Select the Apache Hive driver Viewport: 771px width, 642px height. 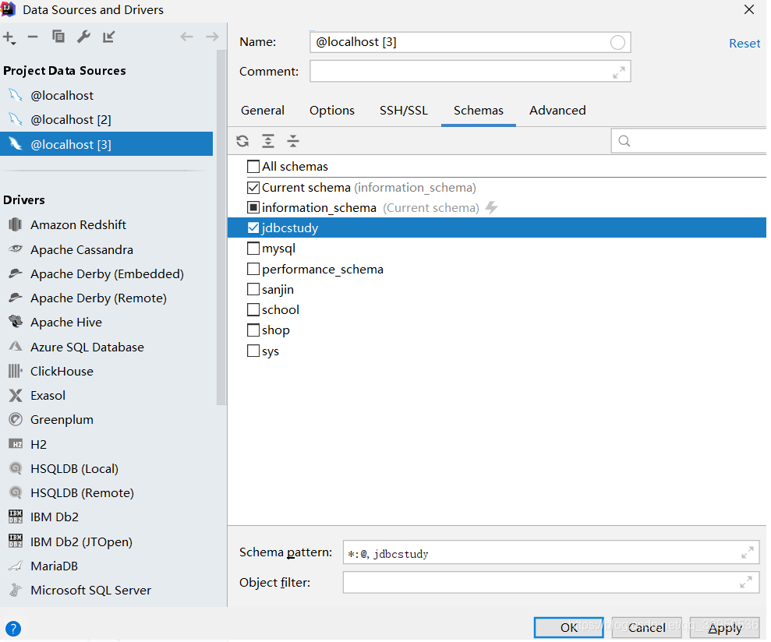click(x=66, y=322)
